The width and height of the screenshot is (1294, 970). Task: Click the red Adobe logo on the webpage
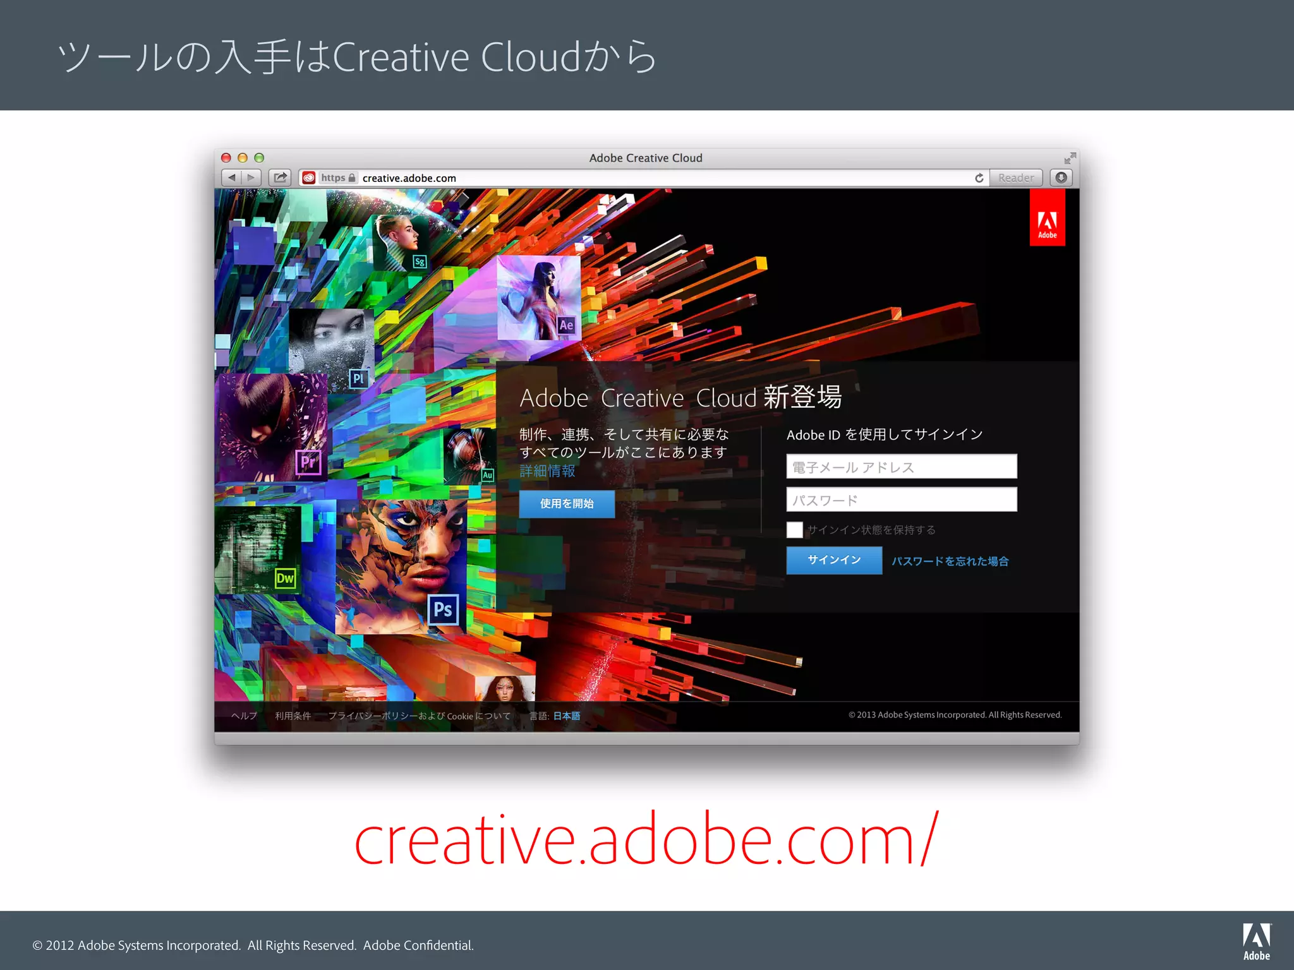[1047, 219]
